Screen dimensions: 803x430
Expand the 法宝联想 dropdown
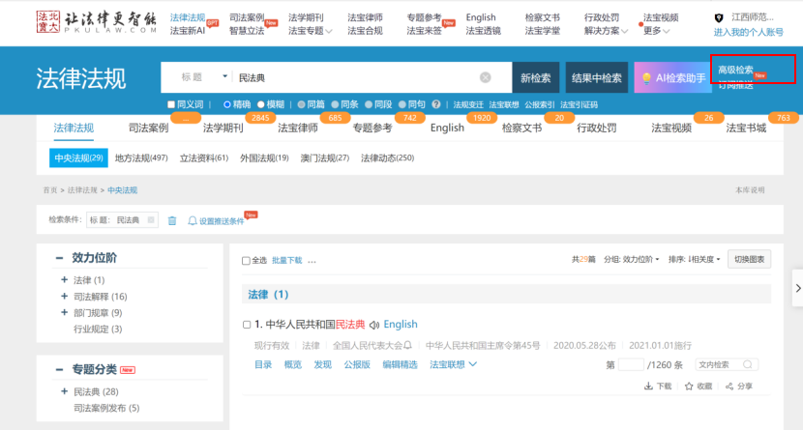[x=453, y=364]
